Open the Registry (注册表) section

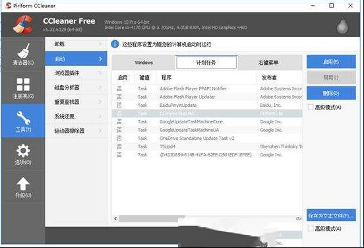[x=23, y=88]
